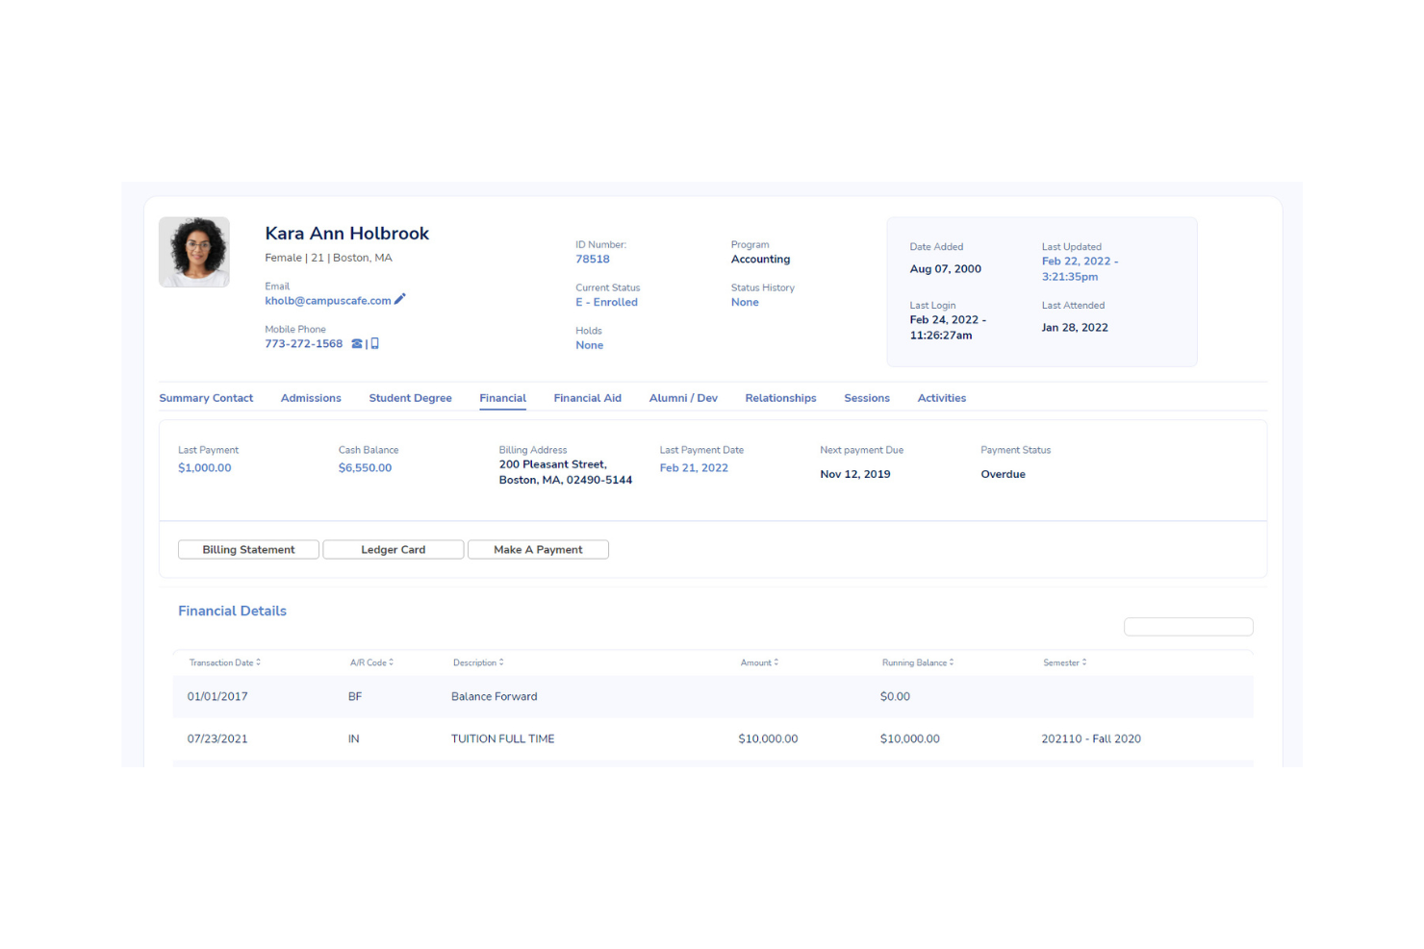Image resolution: width=1424 pixels, height=949 pixels.
Task: Open the Alumni / Dev tab
Action: [x=683, y=398]
